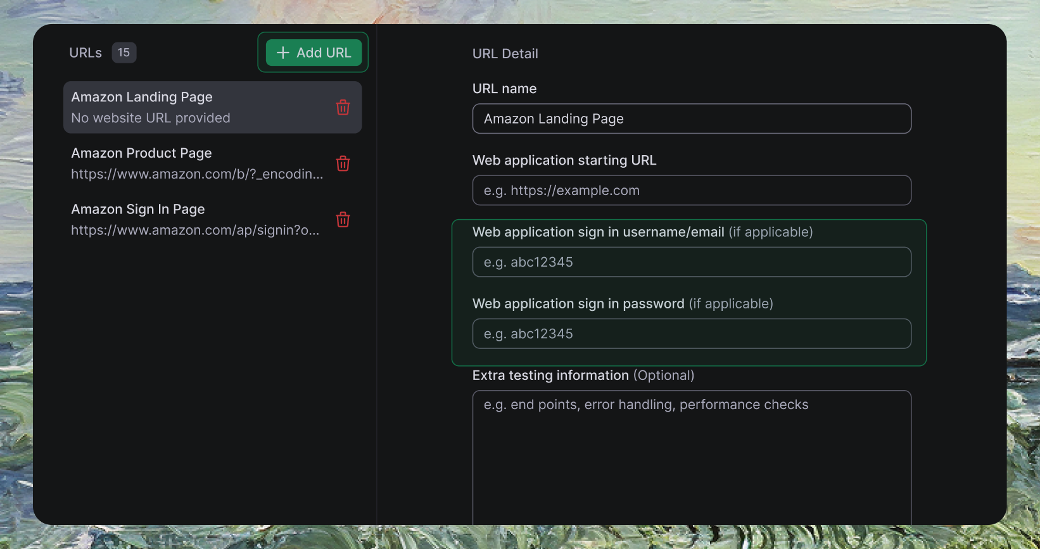This screenshot has height=549, width=1040.
Task: Click the amazon.com/b/?_encodin URL text
Action: 197,174
